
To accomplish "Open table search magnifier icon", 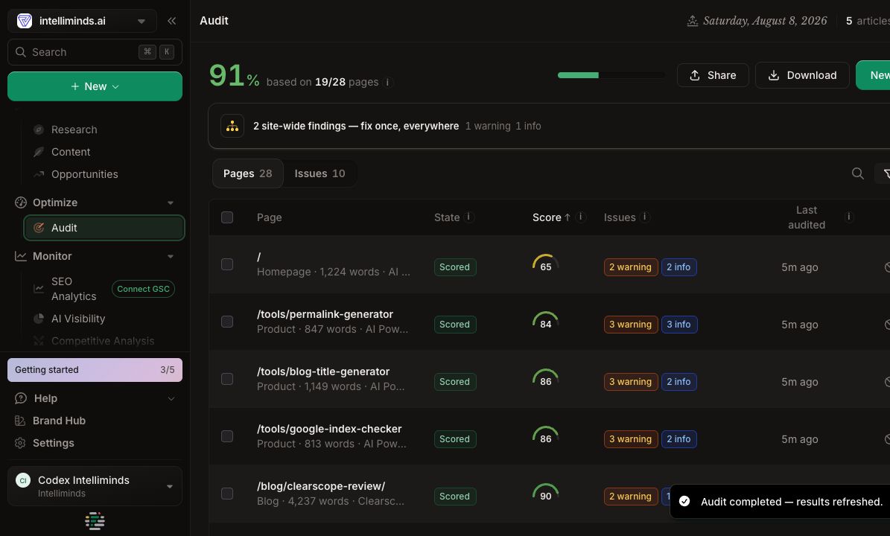I will coord(858,173).
